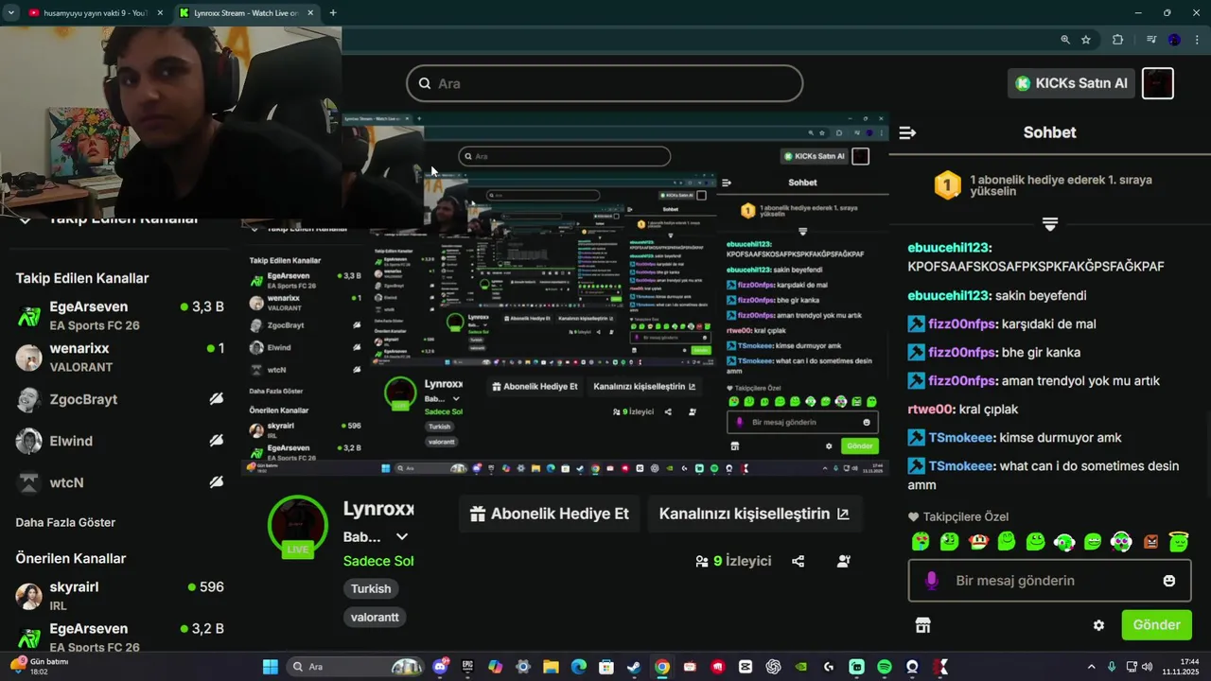Screen dimensions: 1211x681
Task: Open EgeArseven recommended channel with 3,2 B
Action: [x=119, y=637]
